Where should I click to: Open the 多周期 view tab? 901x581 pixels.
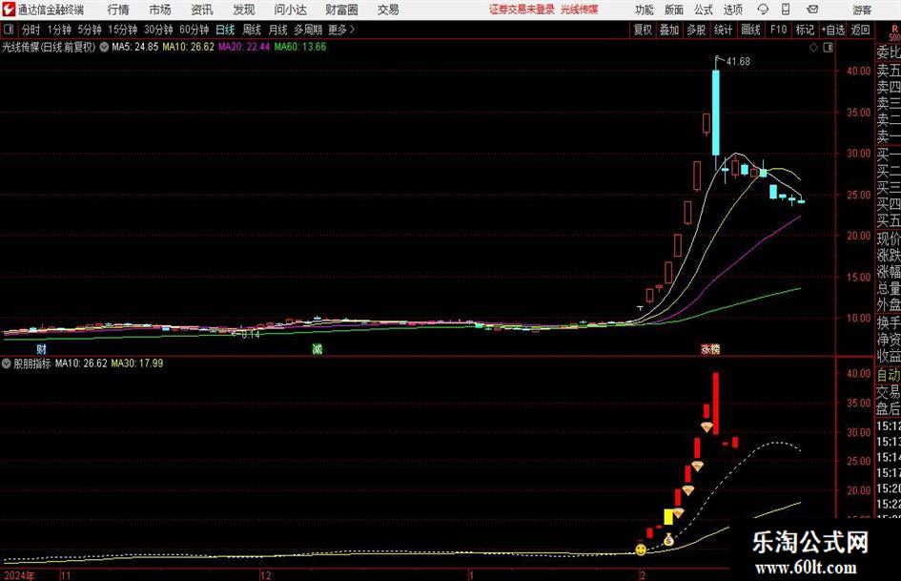[308, 30]
